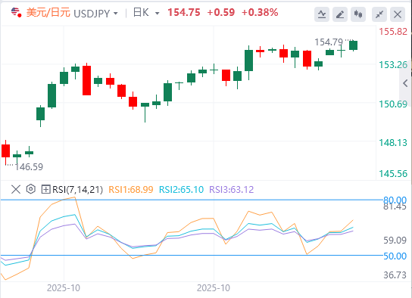The height and width of the screenshot is (298, 412).
Task: Select the pencil drawing tool
Action: [340, 14]
